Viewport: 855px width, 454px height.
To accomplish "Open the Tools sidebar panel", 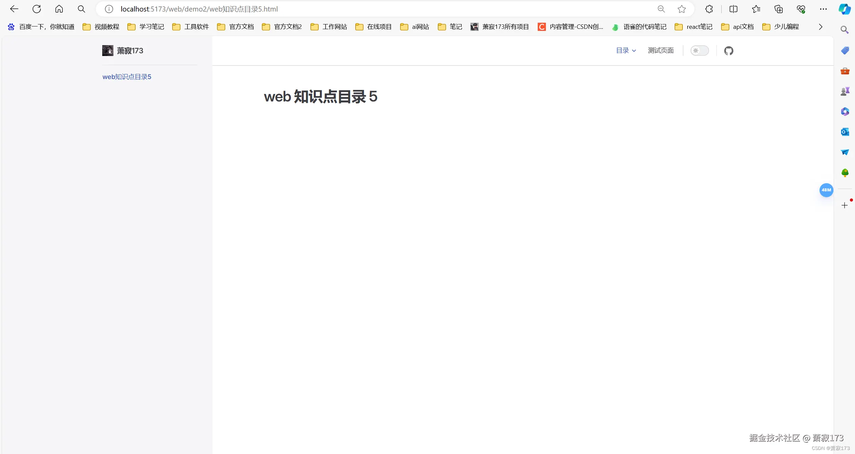I will (x=845, y=71).
